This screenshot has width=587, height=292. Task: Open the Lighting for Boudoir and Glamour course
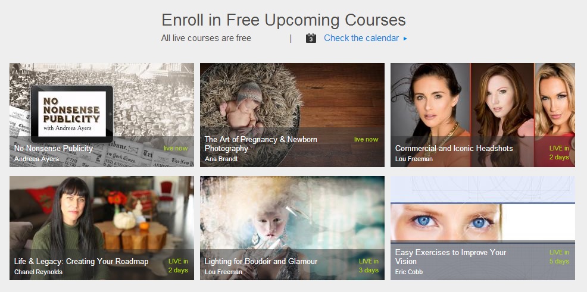tap(292, 228)
